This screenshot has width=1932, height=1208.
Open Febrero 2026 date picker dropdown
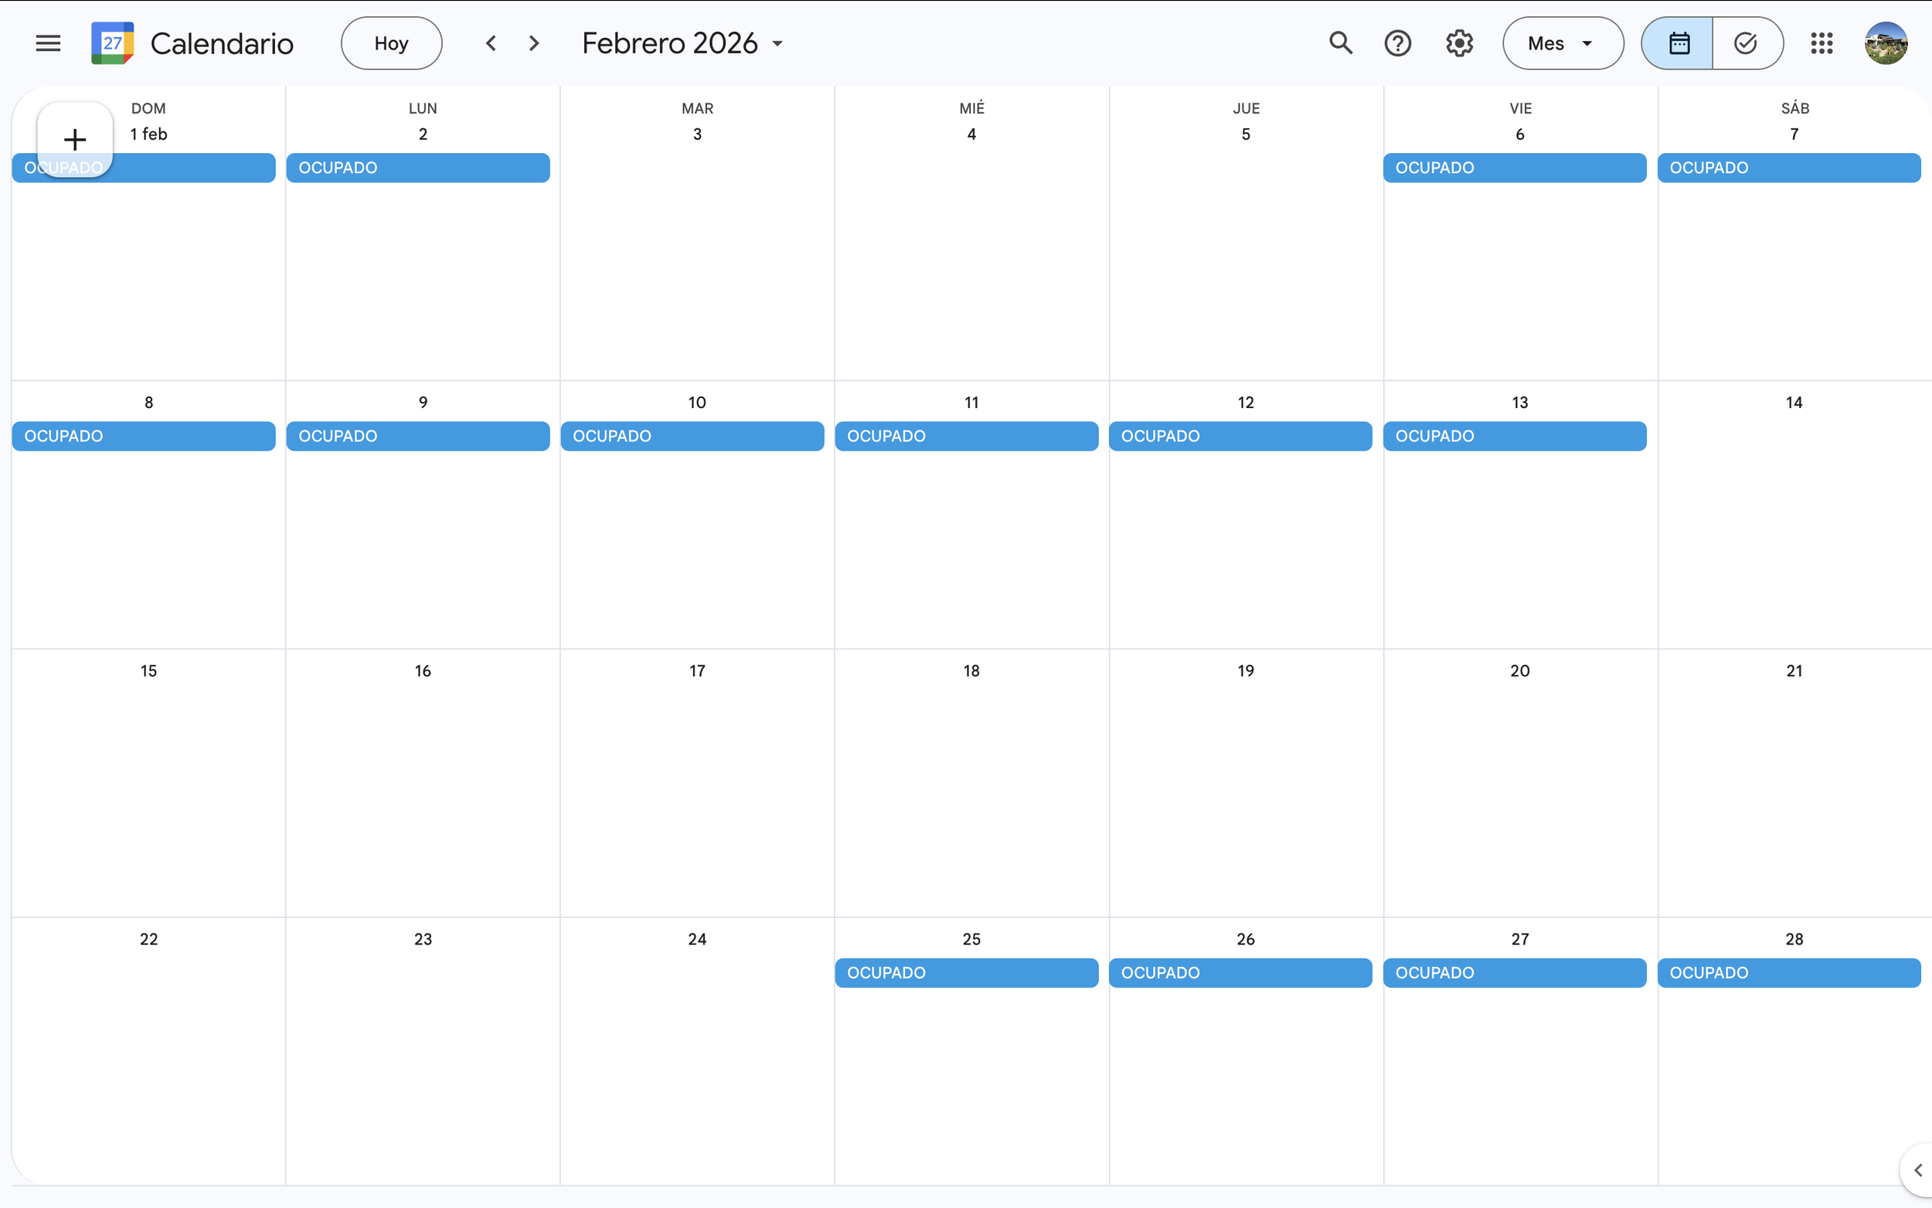682,43
